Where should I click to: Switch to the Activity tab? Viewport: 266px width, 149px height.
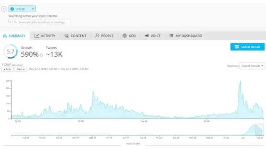45,36
